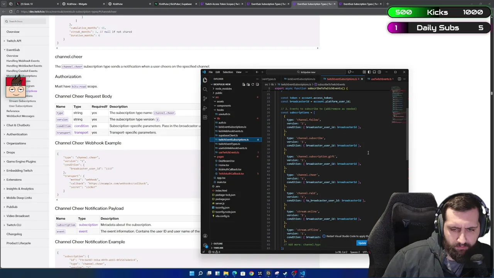Expand the public folder

tap(219, 93)
